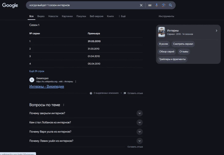
Task: Click the Google logo
Action: click(10, 5)
